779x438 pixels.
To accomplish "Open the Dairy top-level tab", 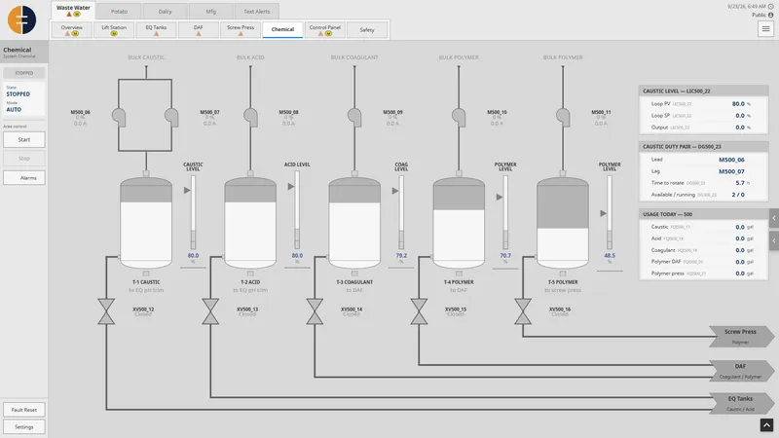I will [165, 12].
